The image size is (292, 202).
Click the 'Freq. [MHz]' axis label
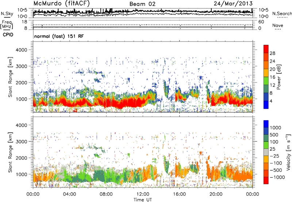pos(7,25)
